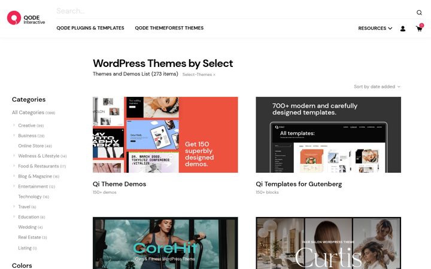Viewport: 431px width, 269px height.
Task: Open Qode Plugins & Templates menu
Action: pos(90,28)
